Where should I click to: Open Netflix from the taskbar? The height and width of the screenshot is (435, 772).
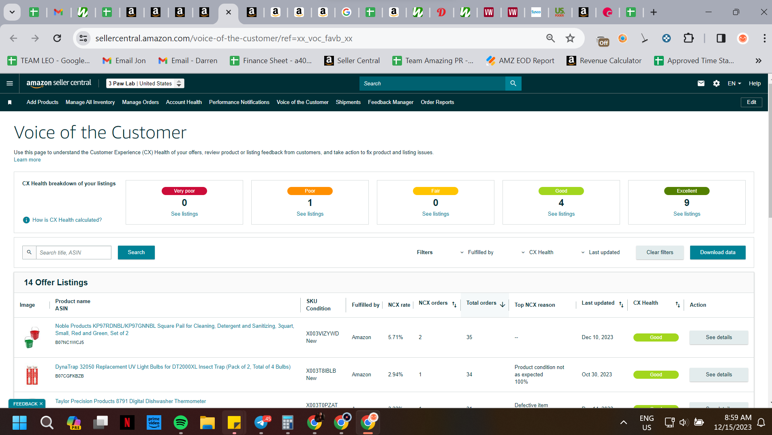(x=127, y=423)
